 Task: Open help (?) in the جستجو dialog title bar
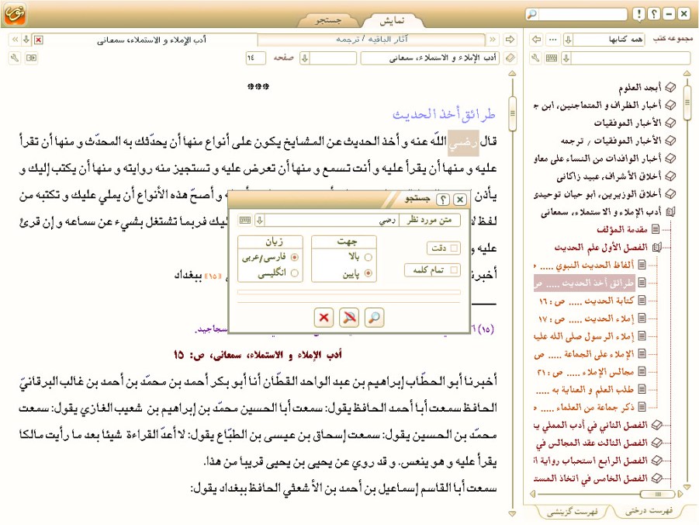[x=443, y=200]
